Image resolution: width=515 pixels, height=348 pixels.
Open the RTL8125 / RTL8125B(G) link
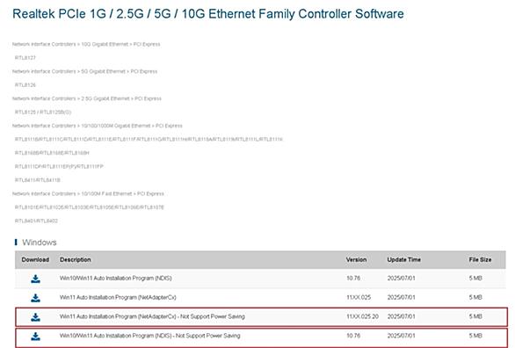click(x=43, y=112)
